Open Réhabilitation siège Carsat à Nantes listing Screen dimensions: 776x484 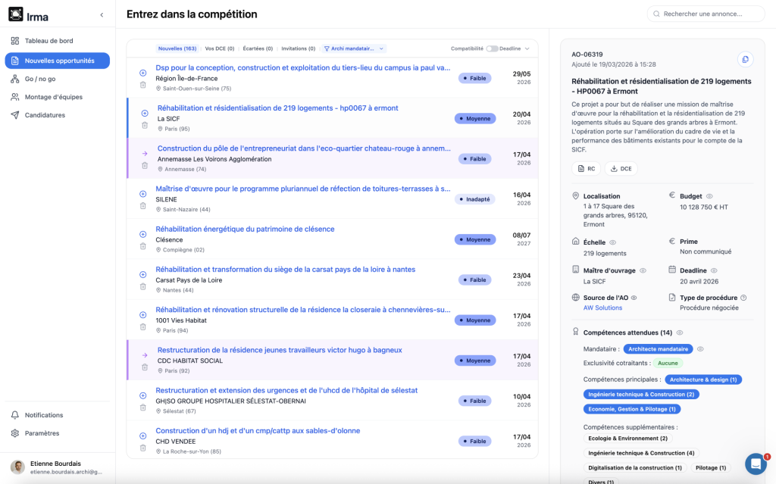click(x=286, y=270)
